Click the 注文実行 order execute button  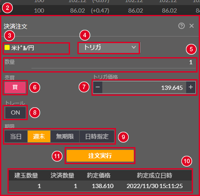pos(100,156)
